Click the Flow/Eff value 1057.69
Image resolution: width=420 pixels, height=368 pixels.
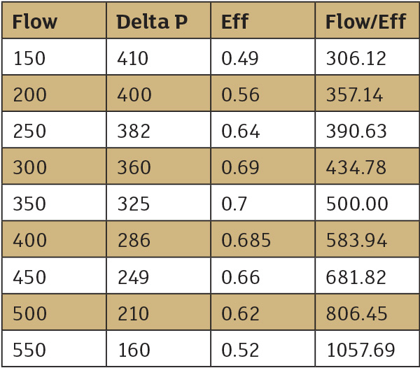coord(360,350)
